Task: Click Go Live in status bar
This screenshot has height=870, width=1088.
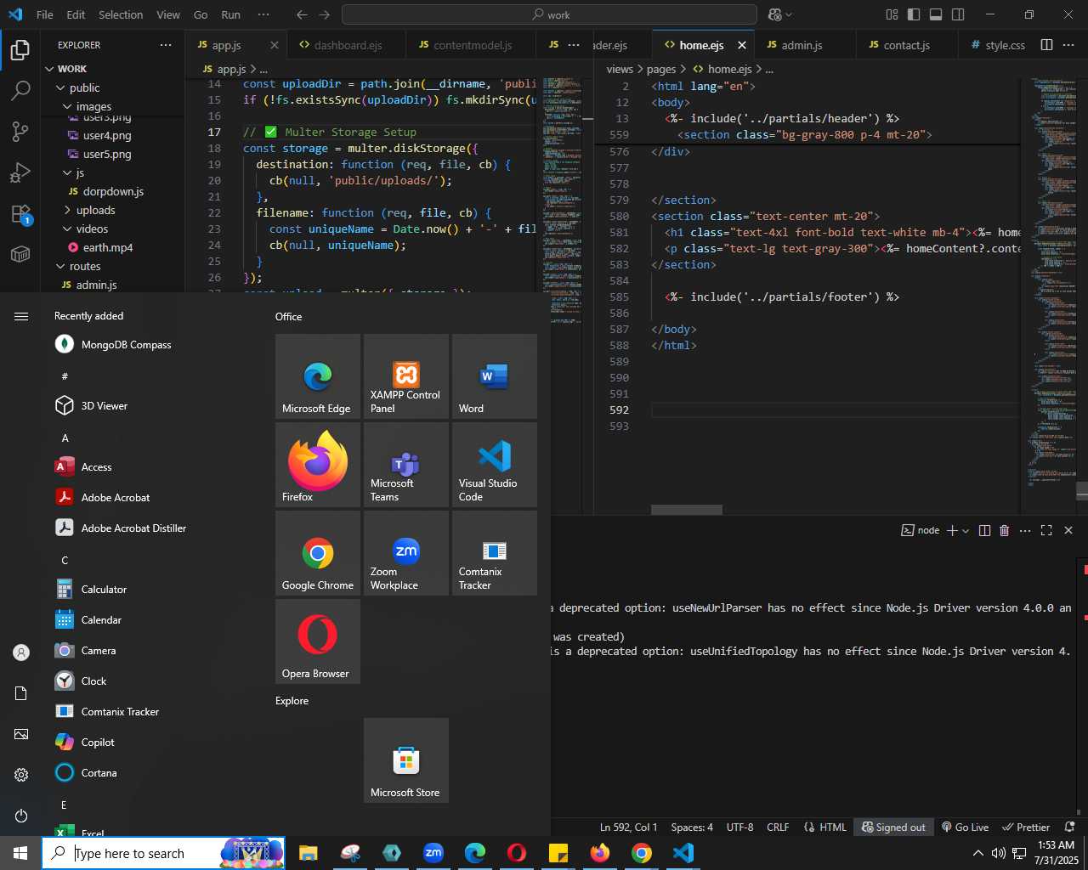Action: [x=965, y=827]
